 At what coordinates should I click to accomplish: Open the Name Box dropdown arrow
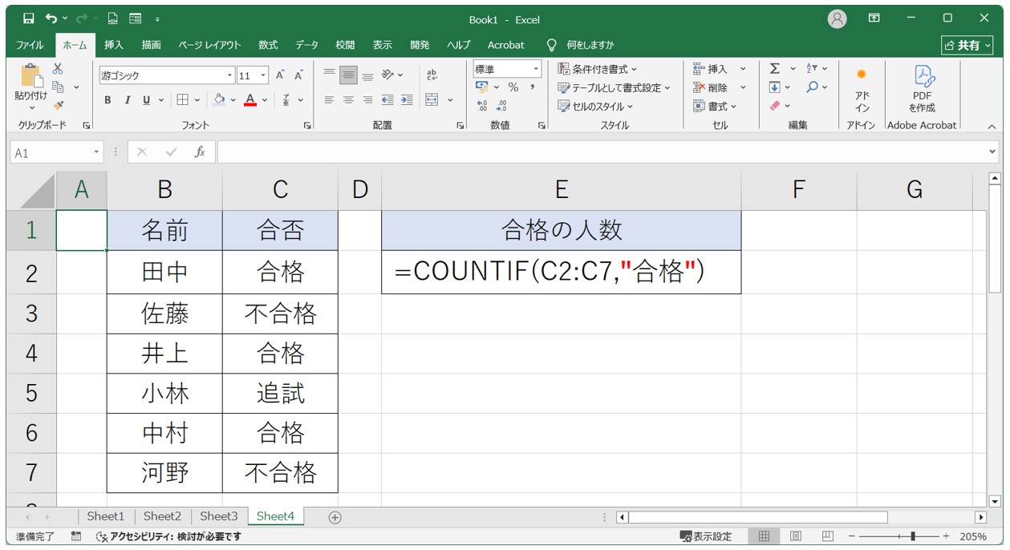(x=97, y=152)
